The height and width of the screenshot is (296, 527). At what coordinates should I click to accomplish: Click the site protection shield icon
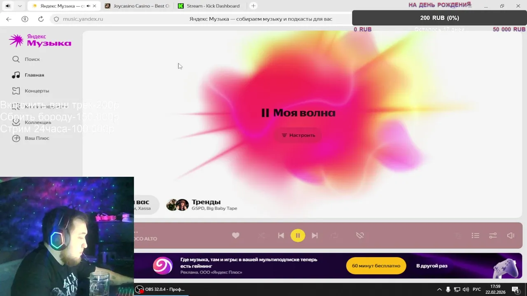tap(56, 19)
